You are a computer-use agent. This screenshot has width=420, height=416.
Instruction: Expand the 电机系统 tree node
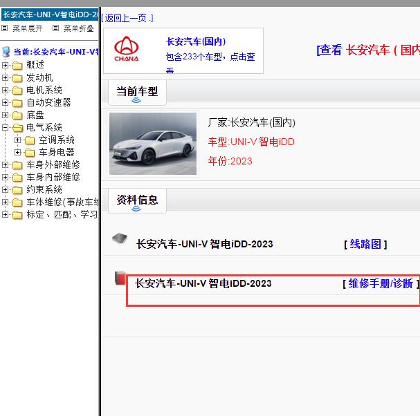(5, 90)
